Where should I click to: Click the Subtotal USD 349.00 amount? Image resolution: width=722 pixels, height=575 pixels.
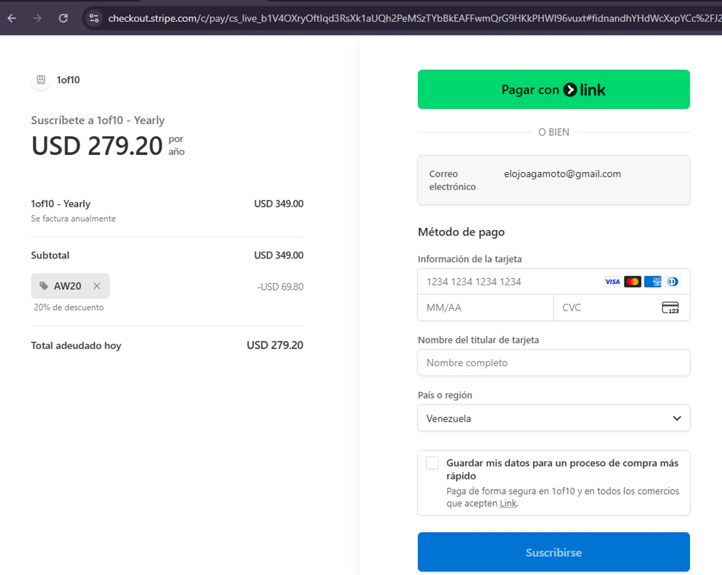(x=279, y=255)
